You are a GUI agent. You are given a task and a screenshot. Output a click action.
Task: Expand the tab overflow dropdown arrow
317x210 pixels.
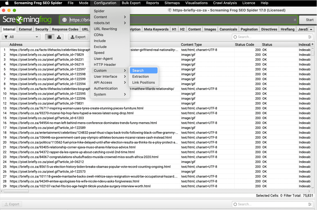point(311,29)
